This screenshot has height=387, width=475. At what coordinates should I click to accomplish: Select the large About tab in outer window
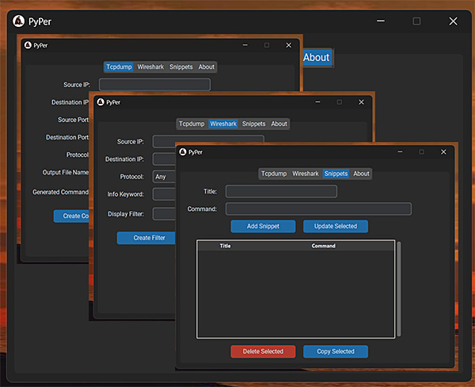(x=317, y=57)
